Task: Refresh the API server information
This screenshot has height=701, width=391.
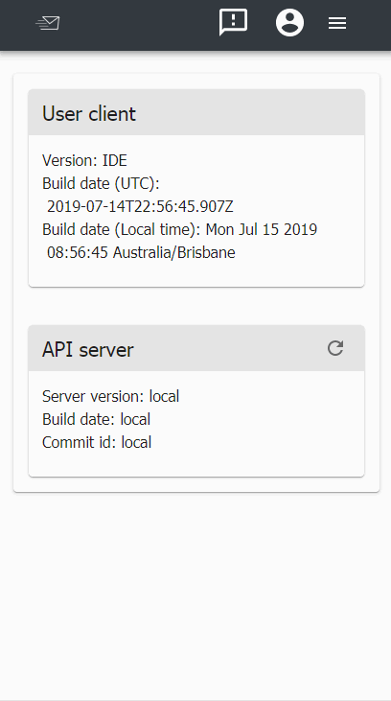Action: click(x=335, y=348)
